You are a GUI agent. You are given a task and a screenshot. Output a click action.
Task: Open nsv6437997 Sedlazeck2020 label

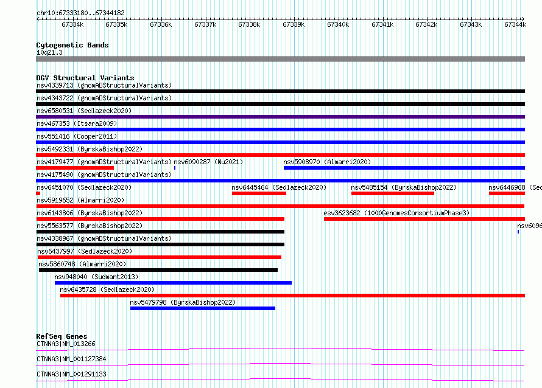[85, 251]
